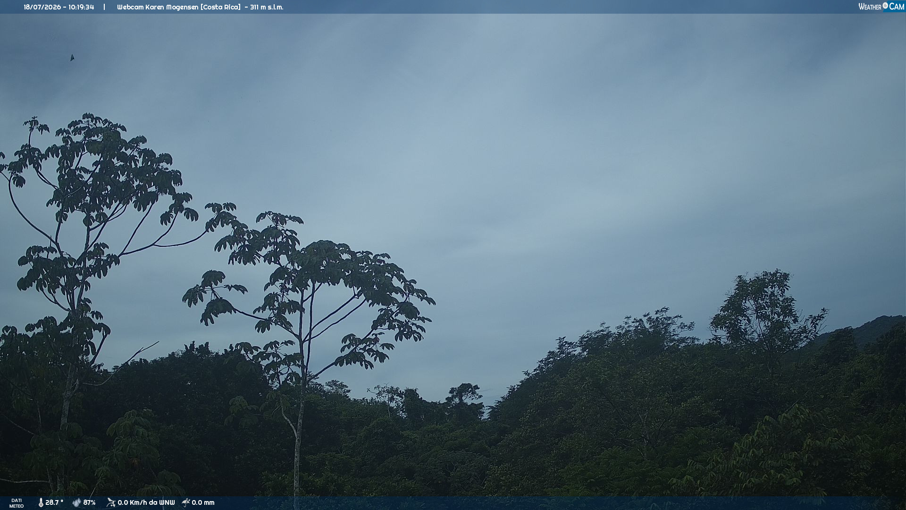The image size is (906, 510).
Task: Click the humidity droplets icon
Action: [x=76, y=502]
